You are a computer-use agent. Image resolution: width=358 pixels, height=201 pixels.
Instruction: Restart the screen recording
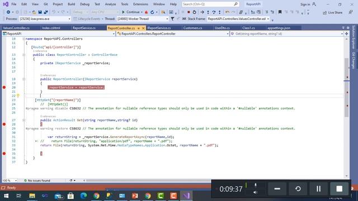[298, 189]
